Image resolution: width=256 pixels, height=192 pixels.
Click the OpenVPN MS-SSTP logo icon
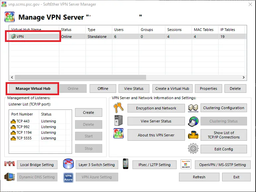tap(186, 164)
